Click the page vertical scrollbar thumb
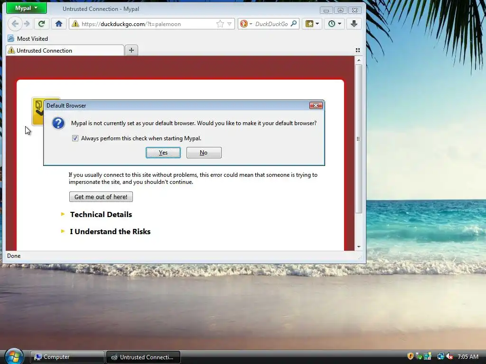 [x=359, y=139]
